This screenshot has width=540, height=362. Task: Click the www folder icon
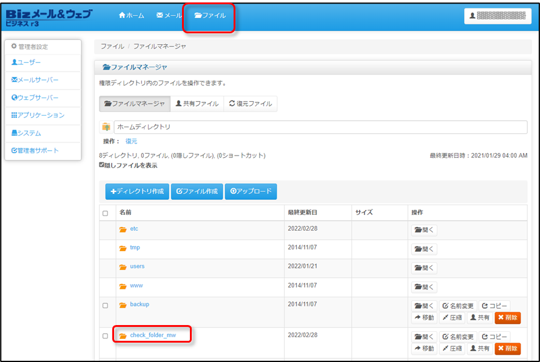coord(123,286)
